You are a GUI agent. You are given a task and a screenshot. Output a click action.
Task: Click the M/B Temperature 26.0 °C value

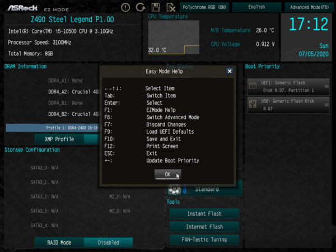tap(265, 30)
